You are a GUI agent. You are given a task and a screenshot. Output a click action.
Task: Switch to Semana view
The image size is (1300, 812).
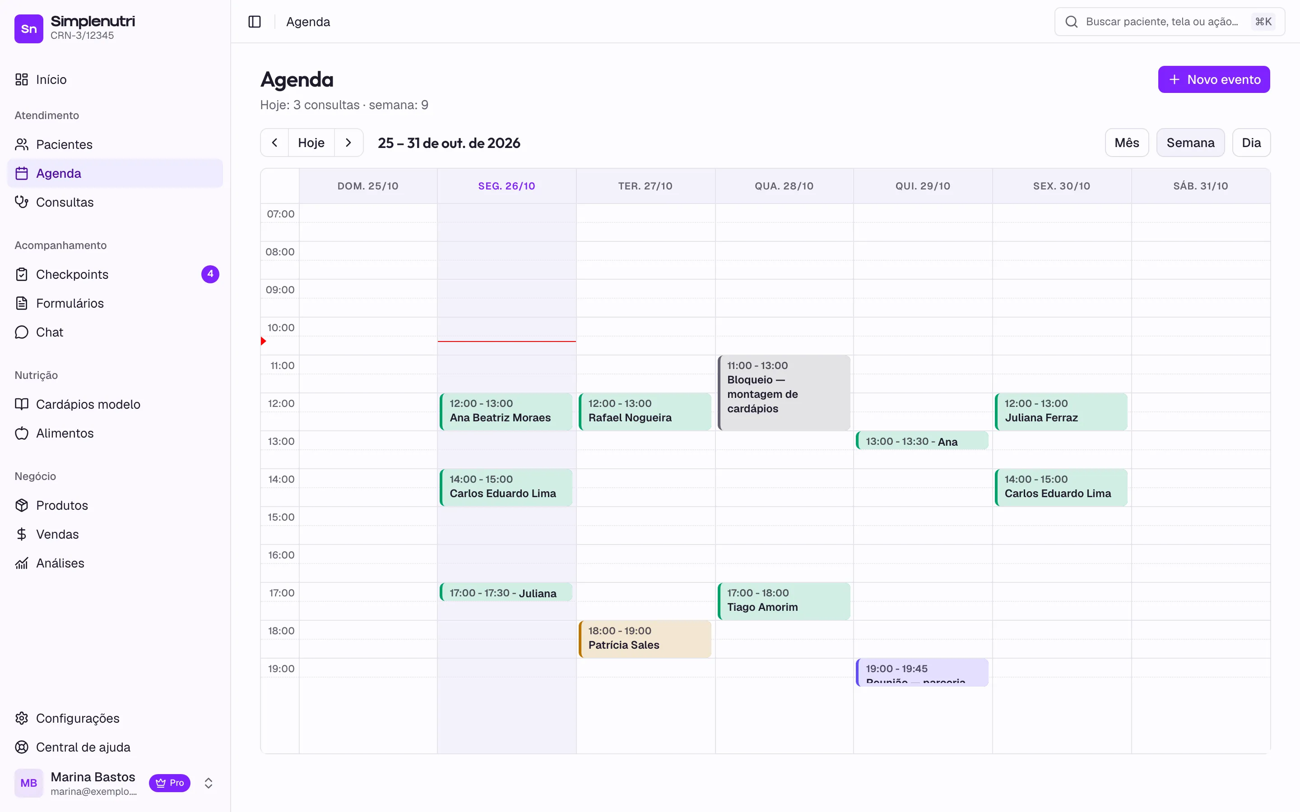(1190, 143)
